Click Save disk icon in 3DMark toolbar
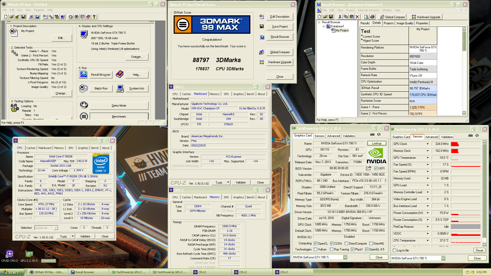Screen dimensions: 491x276 (x=23, y=17)
